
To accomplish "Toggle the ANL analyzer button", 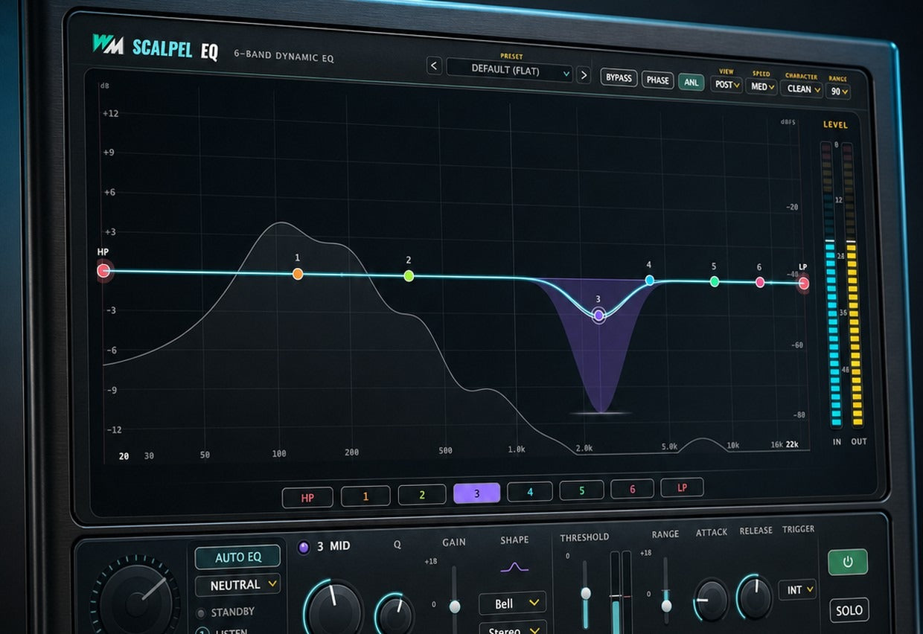I will click(x=692, y=82).
